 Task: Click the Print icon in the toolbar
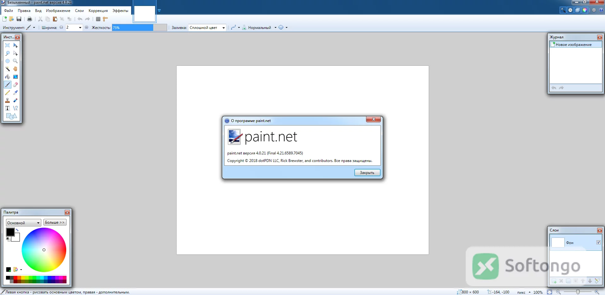pyautogui.click(x=30, y=19)
